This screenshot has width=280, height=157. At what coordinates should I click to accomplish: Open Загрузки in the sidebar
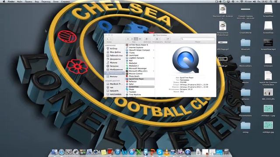(x=115, y=66)
